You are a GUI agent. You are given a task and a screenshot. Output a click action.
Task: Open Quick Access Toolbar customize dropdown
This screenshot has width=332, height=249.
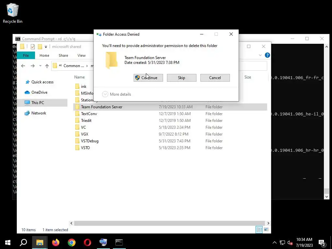tap(46, 47)
